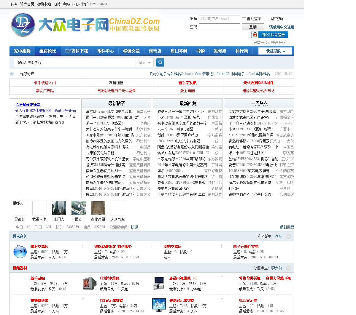Open the 快捷导航 dropdown
The height and width of the screenshot is (315, 356).
coord(275,51)
